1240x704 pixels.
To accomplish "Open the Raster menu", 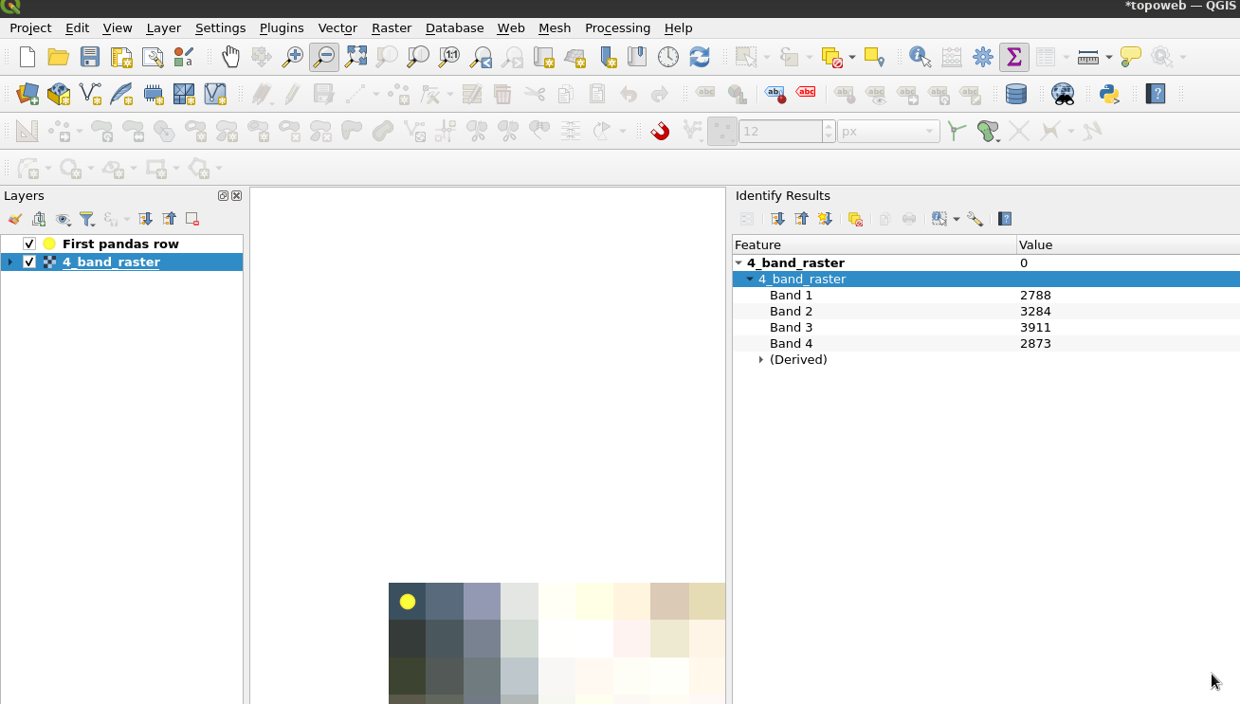I will (392, 27).
